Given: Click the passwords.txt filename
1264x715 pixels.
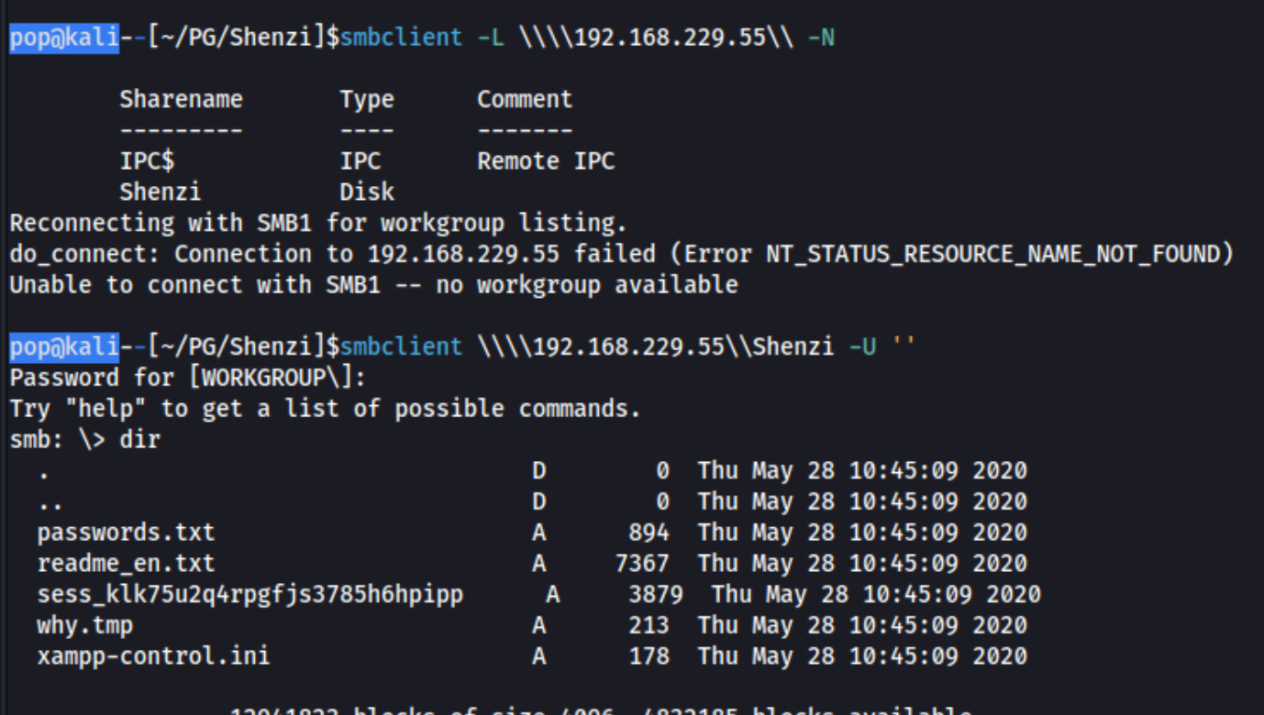Looking at the screenshot, I should click(126, 533).
